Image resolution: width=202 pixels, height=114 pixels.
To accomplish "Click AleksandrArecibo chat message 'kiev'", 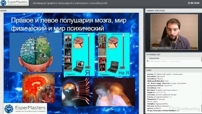I will [x=158, y=81].
